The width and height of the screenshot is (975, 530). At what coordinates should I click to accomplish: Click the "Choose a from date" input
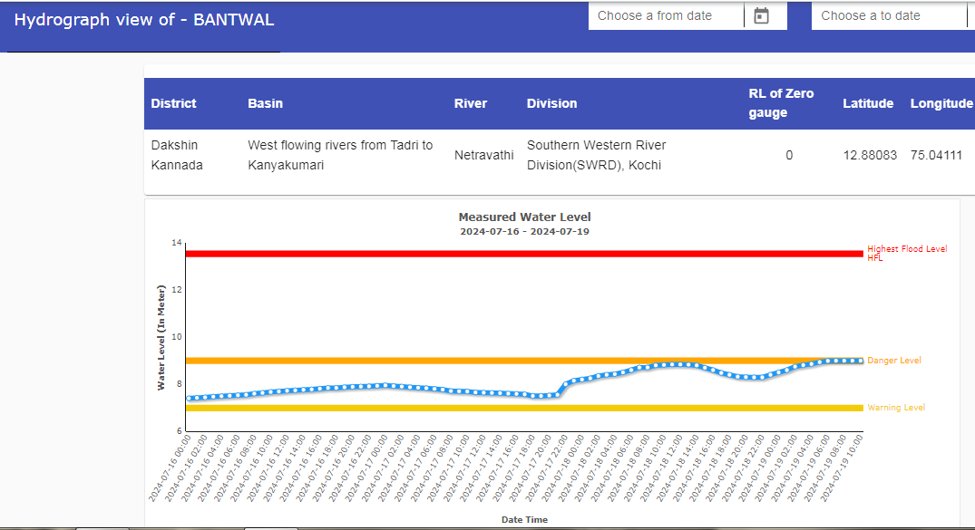click(x=667, y=15)
